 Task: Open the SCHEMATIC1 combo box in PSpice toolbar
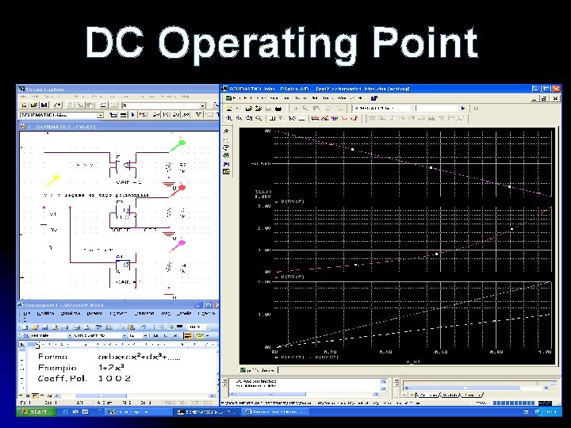(382, 108)
